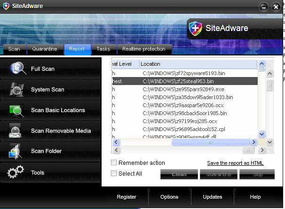Click the inner list scroll up arrow

(x=262, y=64)
